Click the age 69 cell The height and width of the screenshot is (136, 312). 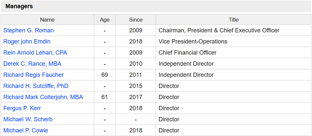pyautogui.click(x=105, y=75)
